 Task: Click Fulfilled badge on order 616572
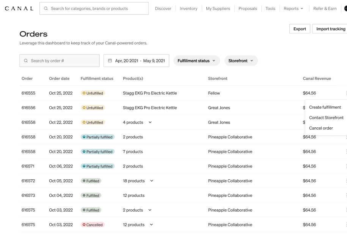91,181
